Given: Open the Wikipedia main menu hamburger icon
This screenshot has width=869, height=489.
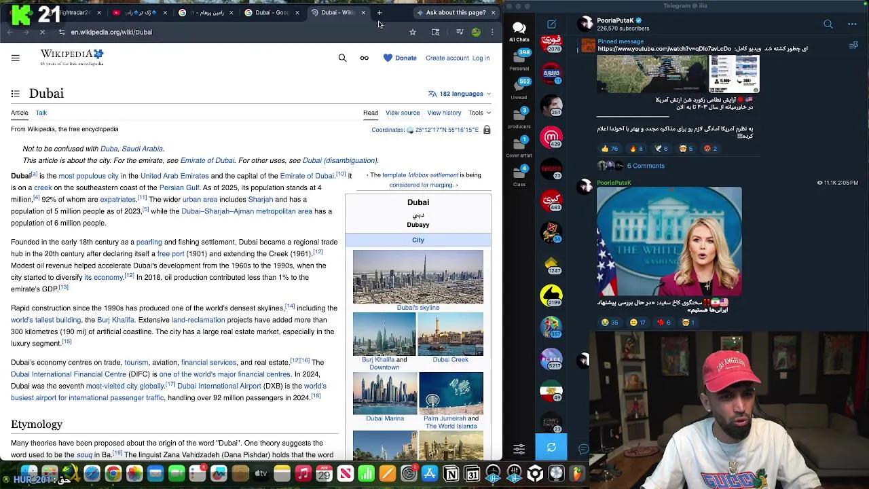Looking at the screenshot, I should coord(15,58).
